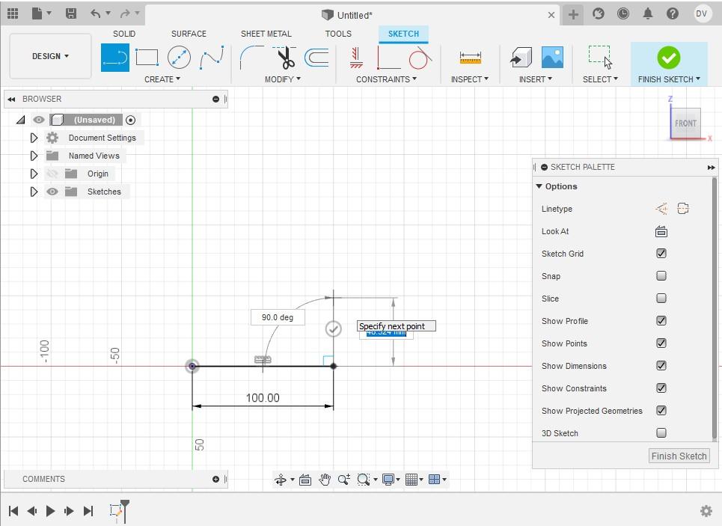This screenshot has height=526, width=722.
Task: Select the Center Diameter Circle tool
Action: point(179,58)
